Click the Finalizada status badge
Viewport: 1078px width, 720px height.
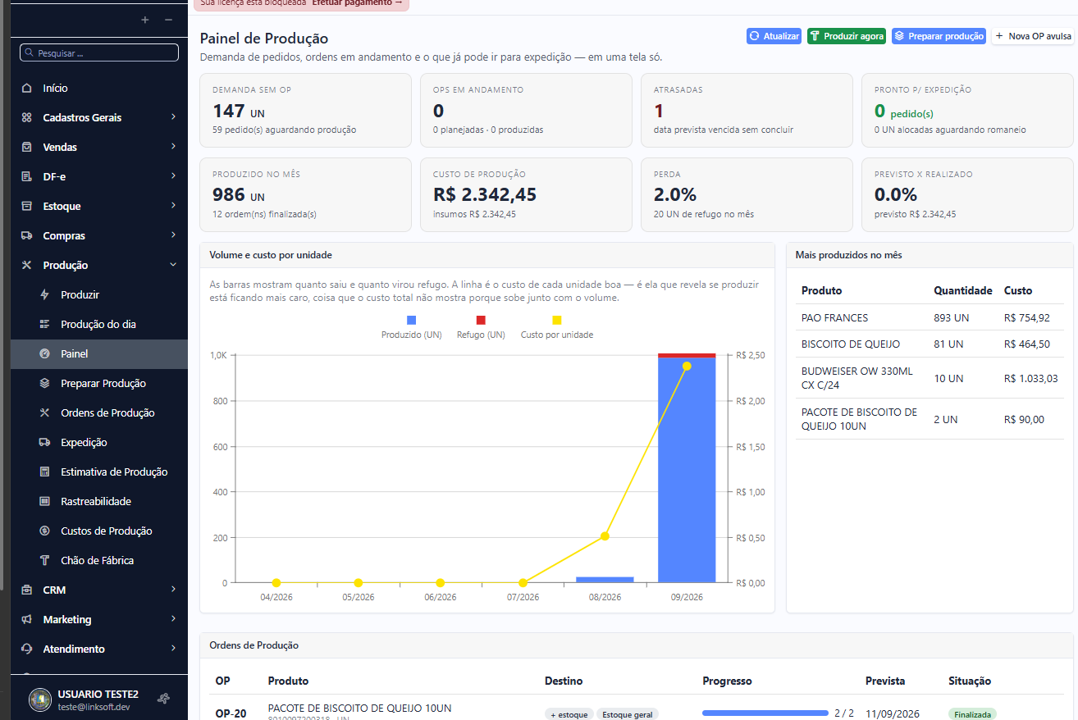coord(972,714)
